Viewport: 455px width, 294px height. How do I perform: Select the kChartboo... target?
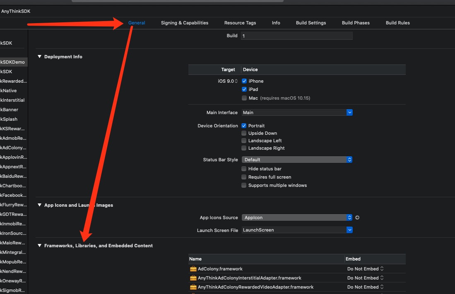(x=14, y=186)
